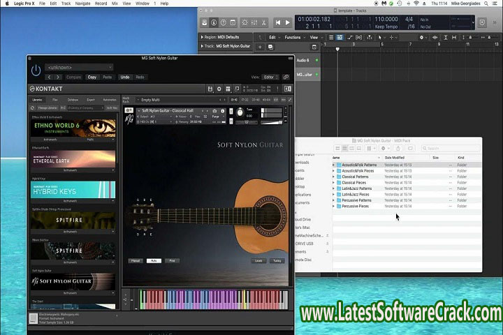This screenshot has height=335, width=503.
Task: Open the Navigate menu in menu bar
Action: coord(82,3)
